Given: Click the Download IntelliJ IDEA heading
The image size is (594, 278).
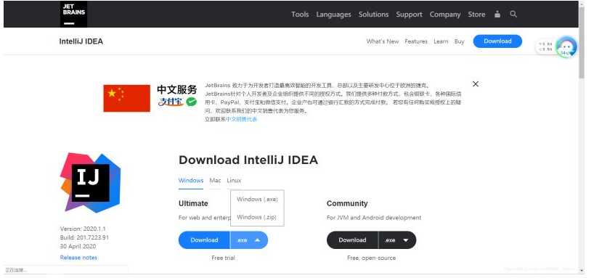Looking at the screenshot, I should click(248, 160).
